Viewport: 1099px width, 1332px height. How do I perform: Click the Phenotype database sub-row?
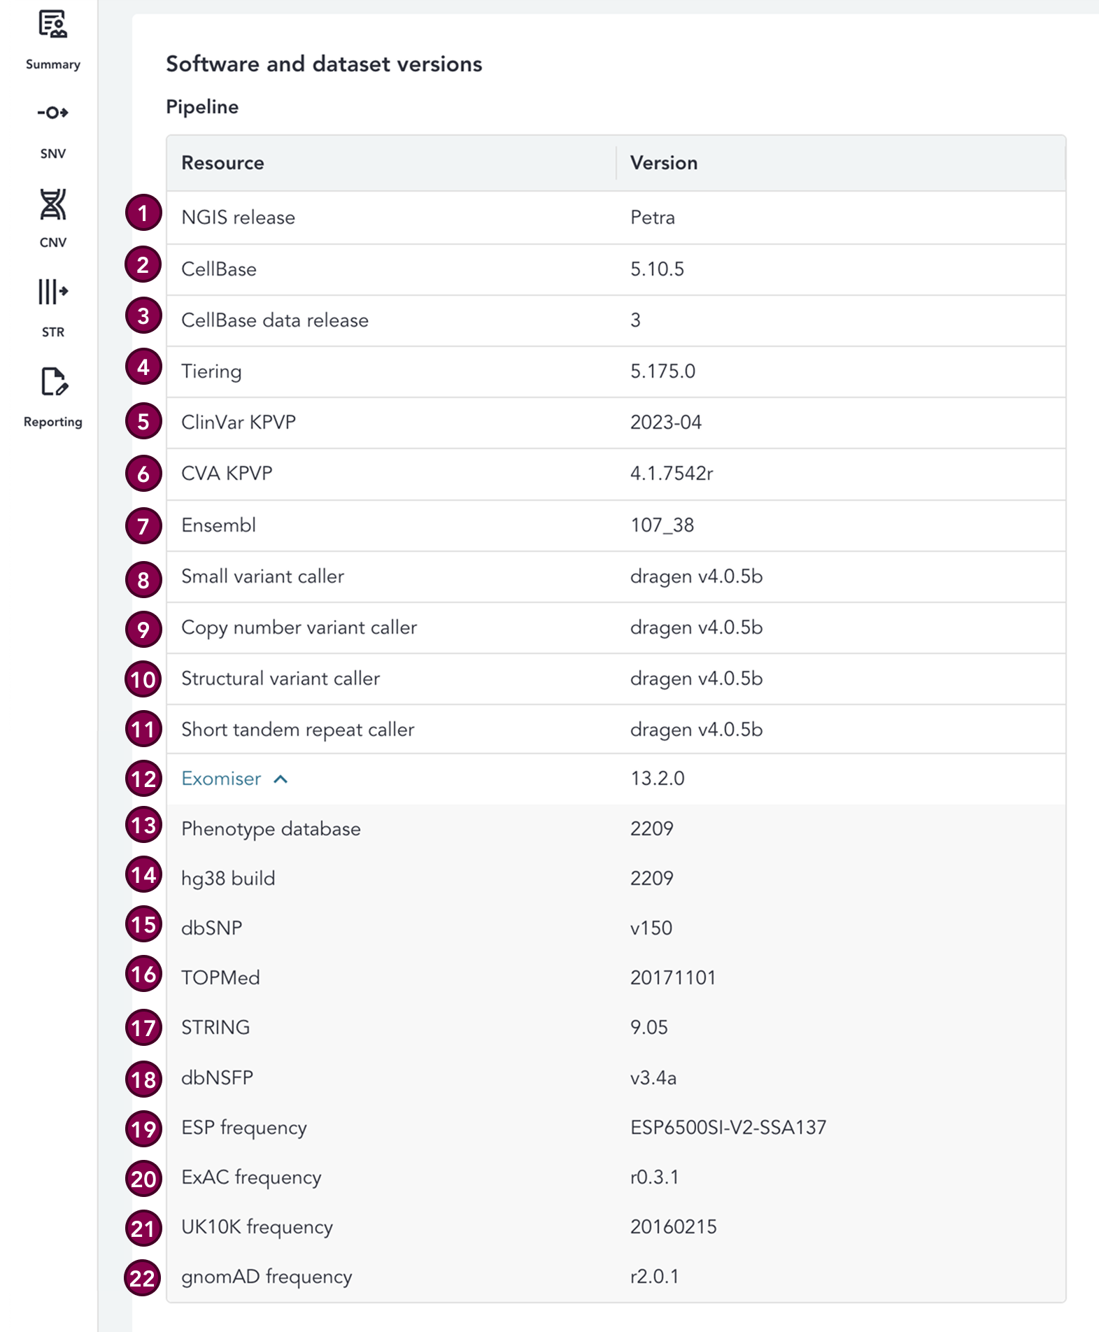click(x=271, y=829)
